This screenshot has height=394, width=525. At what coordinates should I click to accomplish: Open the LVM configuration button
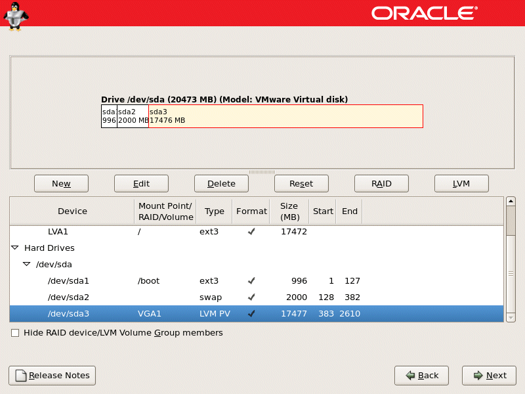point(461,184)
